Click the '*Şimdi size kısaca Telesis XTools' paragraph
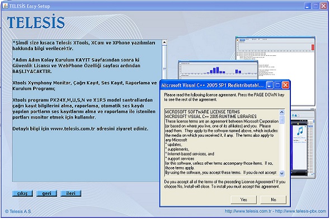 pyautogui.click(x=83, y=46)
